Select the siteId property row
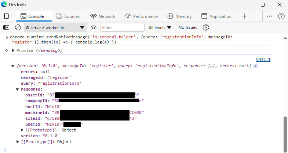Screen dimensions: 288x153 (x=81, y=118)
